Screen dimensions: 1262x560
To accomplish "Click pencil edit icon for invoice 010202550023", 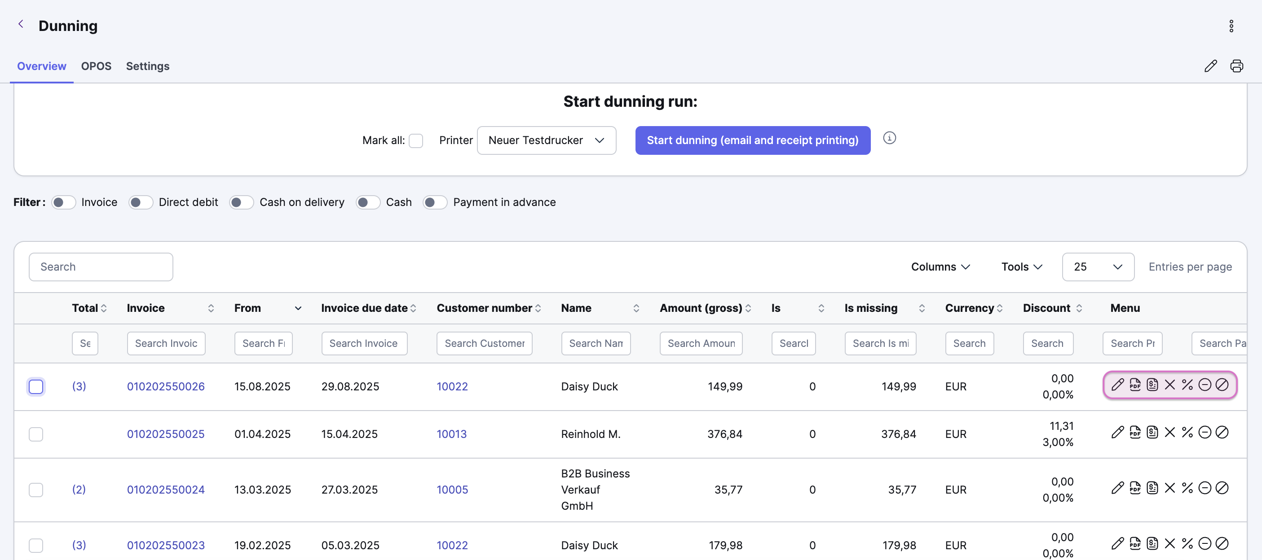I will coord(1117,543).
